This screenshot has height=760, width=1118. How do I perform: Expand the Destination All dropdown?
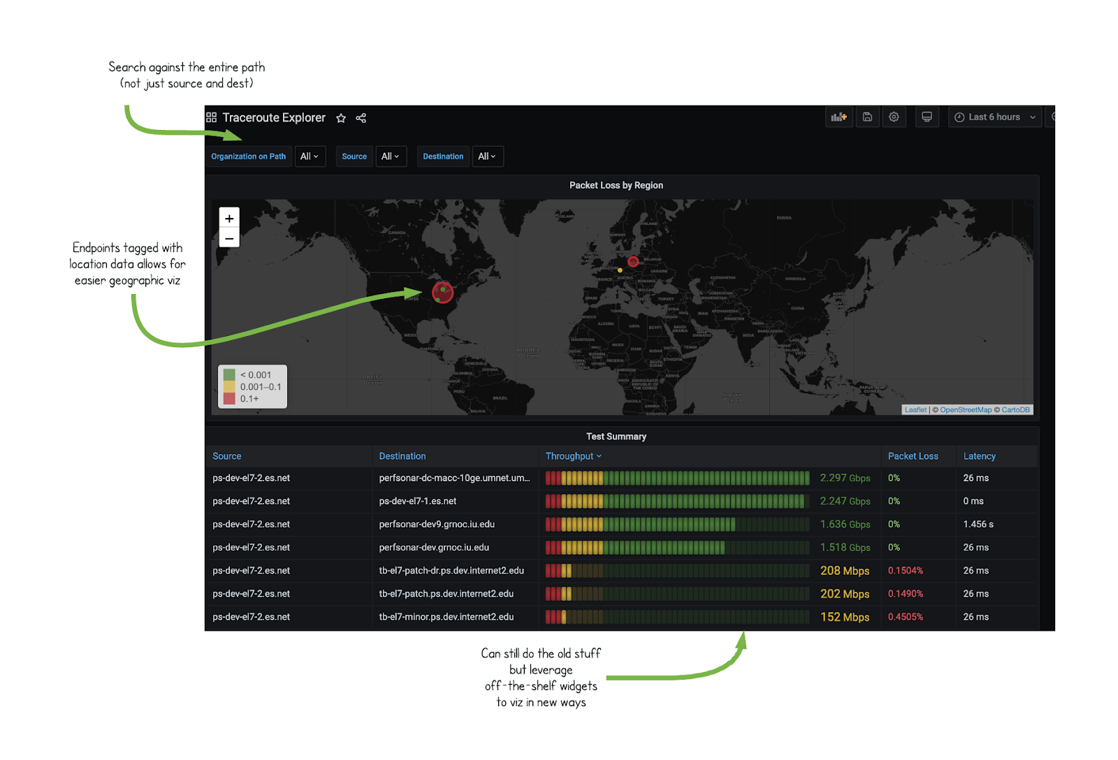pyautogui.click(x=487, y=156)
